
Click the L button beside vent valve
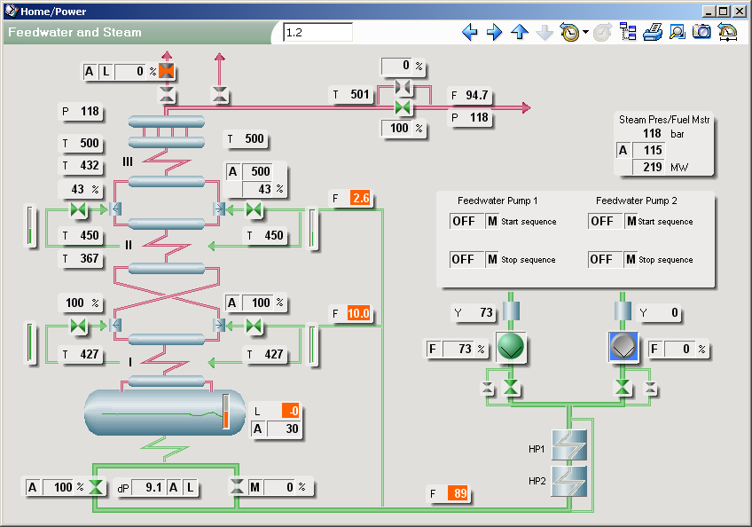[106, 72]
